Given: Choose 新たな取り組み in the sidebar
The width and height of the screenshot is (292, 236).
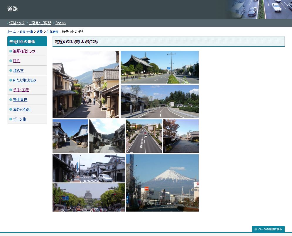Looking at the screenshot, I should tap(25, 80).
